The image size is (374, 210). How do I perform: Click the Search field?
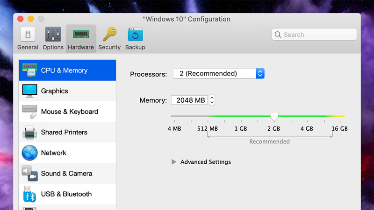(x=314, y=35)
